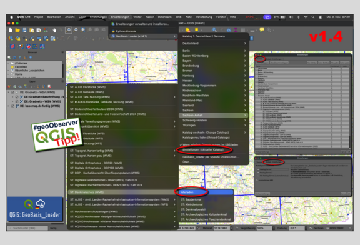
Task: Open the Maßstab scale dropdown arrow
Action: click(x=231, y=228)
